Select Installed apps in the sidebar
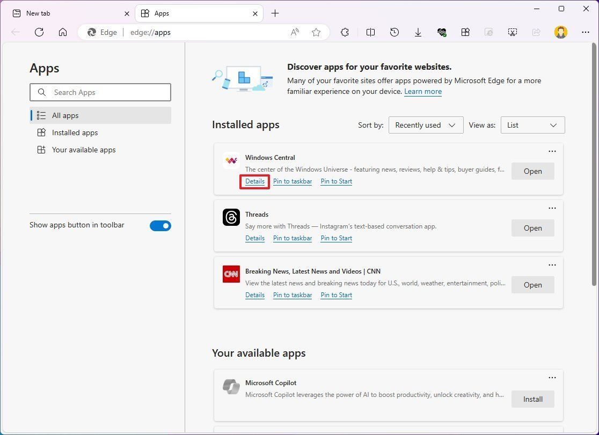Screen dimensions: 599x435 coord(74,132)
